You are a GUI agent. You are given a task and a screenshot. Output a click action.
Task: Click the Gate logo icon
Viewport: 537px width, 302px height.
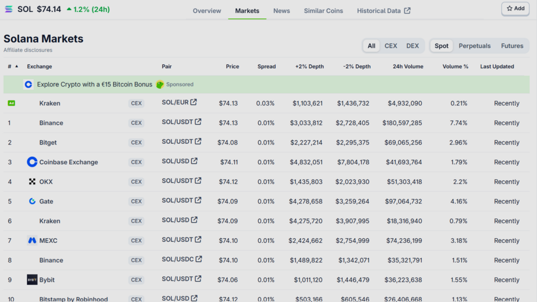pos(32,201)
